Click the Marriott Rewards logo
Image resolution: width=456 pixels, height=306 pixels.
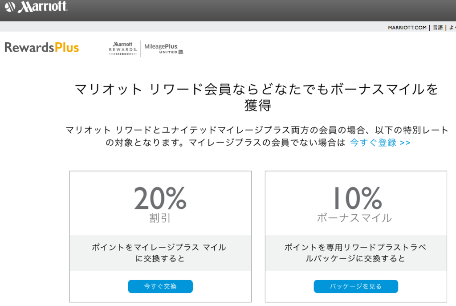point(123,48)
